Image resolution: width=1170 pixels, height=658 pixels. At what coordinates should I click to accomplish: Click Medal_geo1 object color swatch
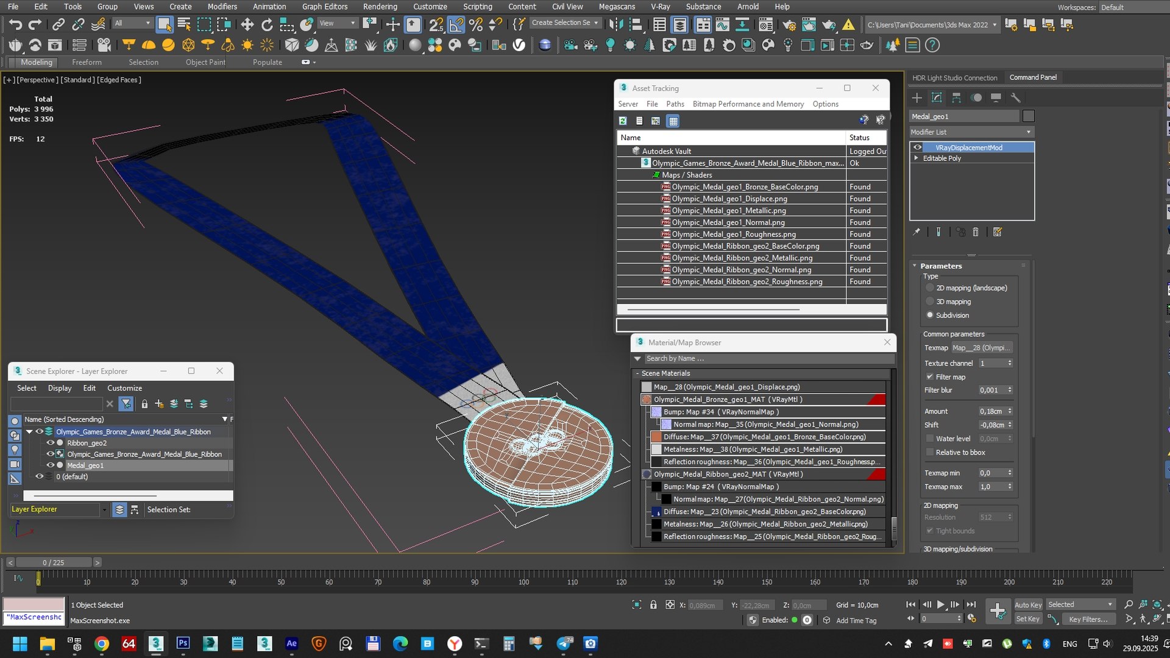pos(1029,116)
